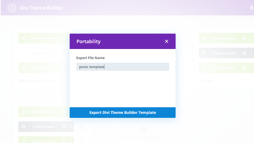The width and height of the screenshot is (254, 143).
Task: Delete the All Posts Global Footer
Action: point(244,68)
